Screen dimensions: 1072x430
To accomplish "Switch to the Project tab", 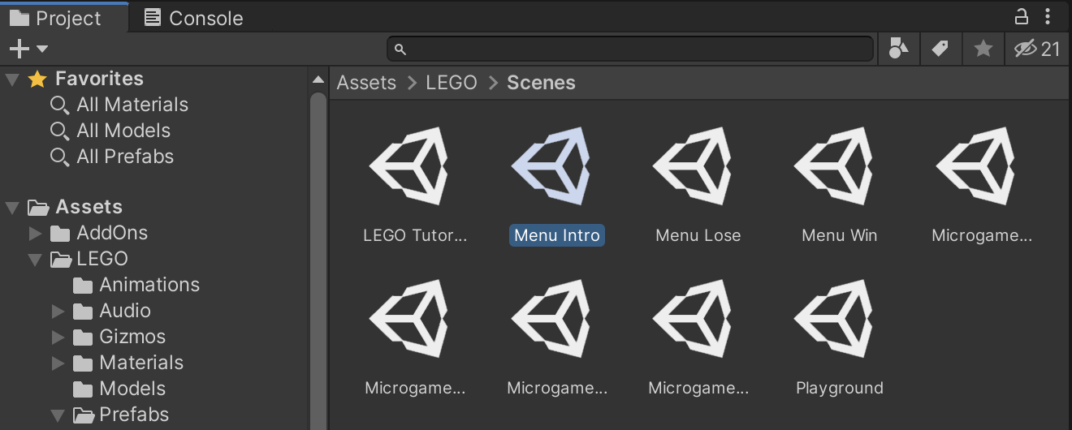I will tap(63, 18).
